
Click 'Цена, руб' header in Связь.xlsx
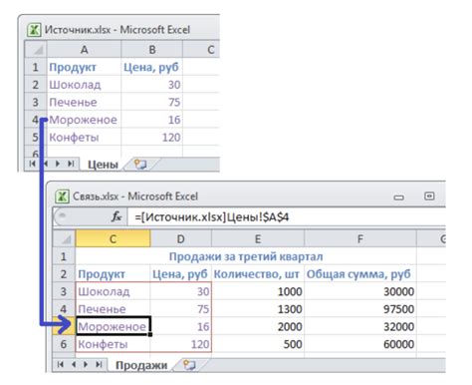coord(180,274)
